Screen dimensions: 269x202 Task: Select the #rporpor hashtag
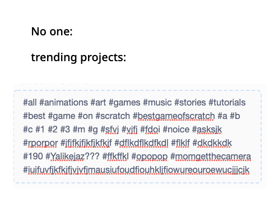click(x=40, y=143)
